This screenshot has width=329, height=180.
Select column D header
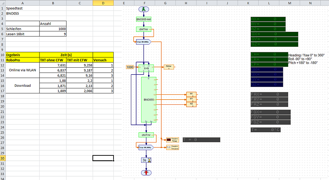pyautogui.click(x=103, y=3)
